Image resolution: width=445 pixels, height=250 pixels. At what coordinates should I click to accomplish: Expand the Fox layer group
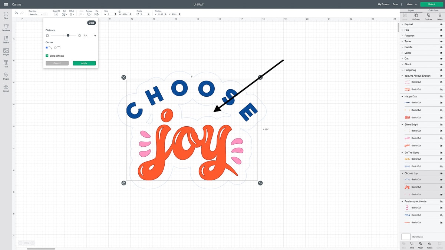point(402,30)
